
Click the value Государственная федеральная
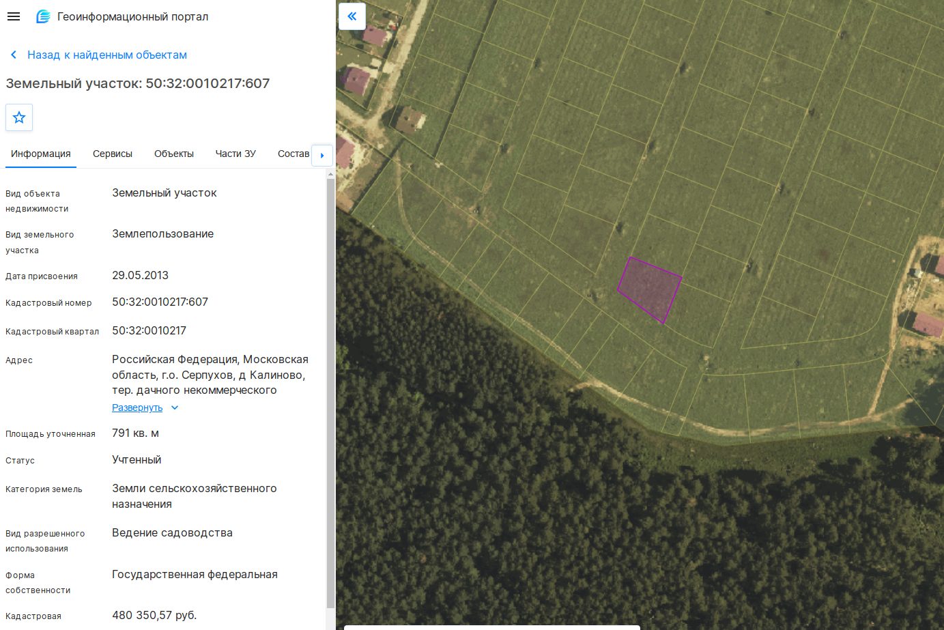(x=195, y=574)
